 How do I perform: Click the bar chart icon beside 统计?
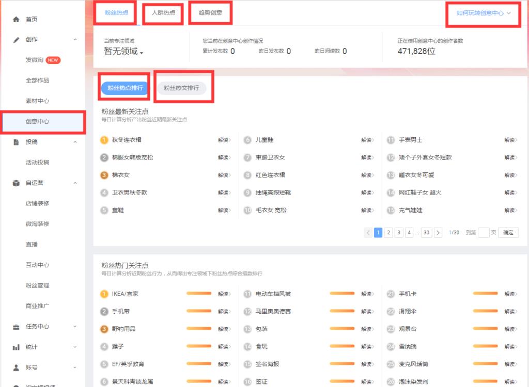coord(16,347)
